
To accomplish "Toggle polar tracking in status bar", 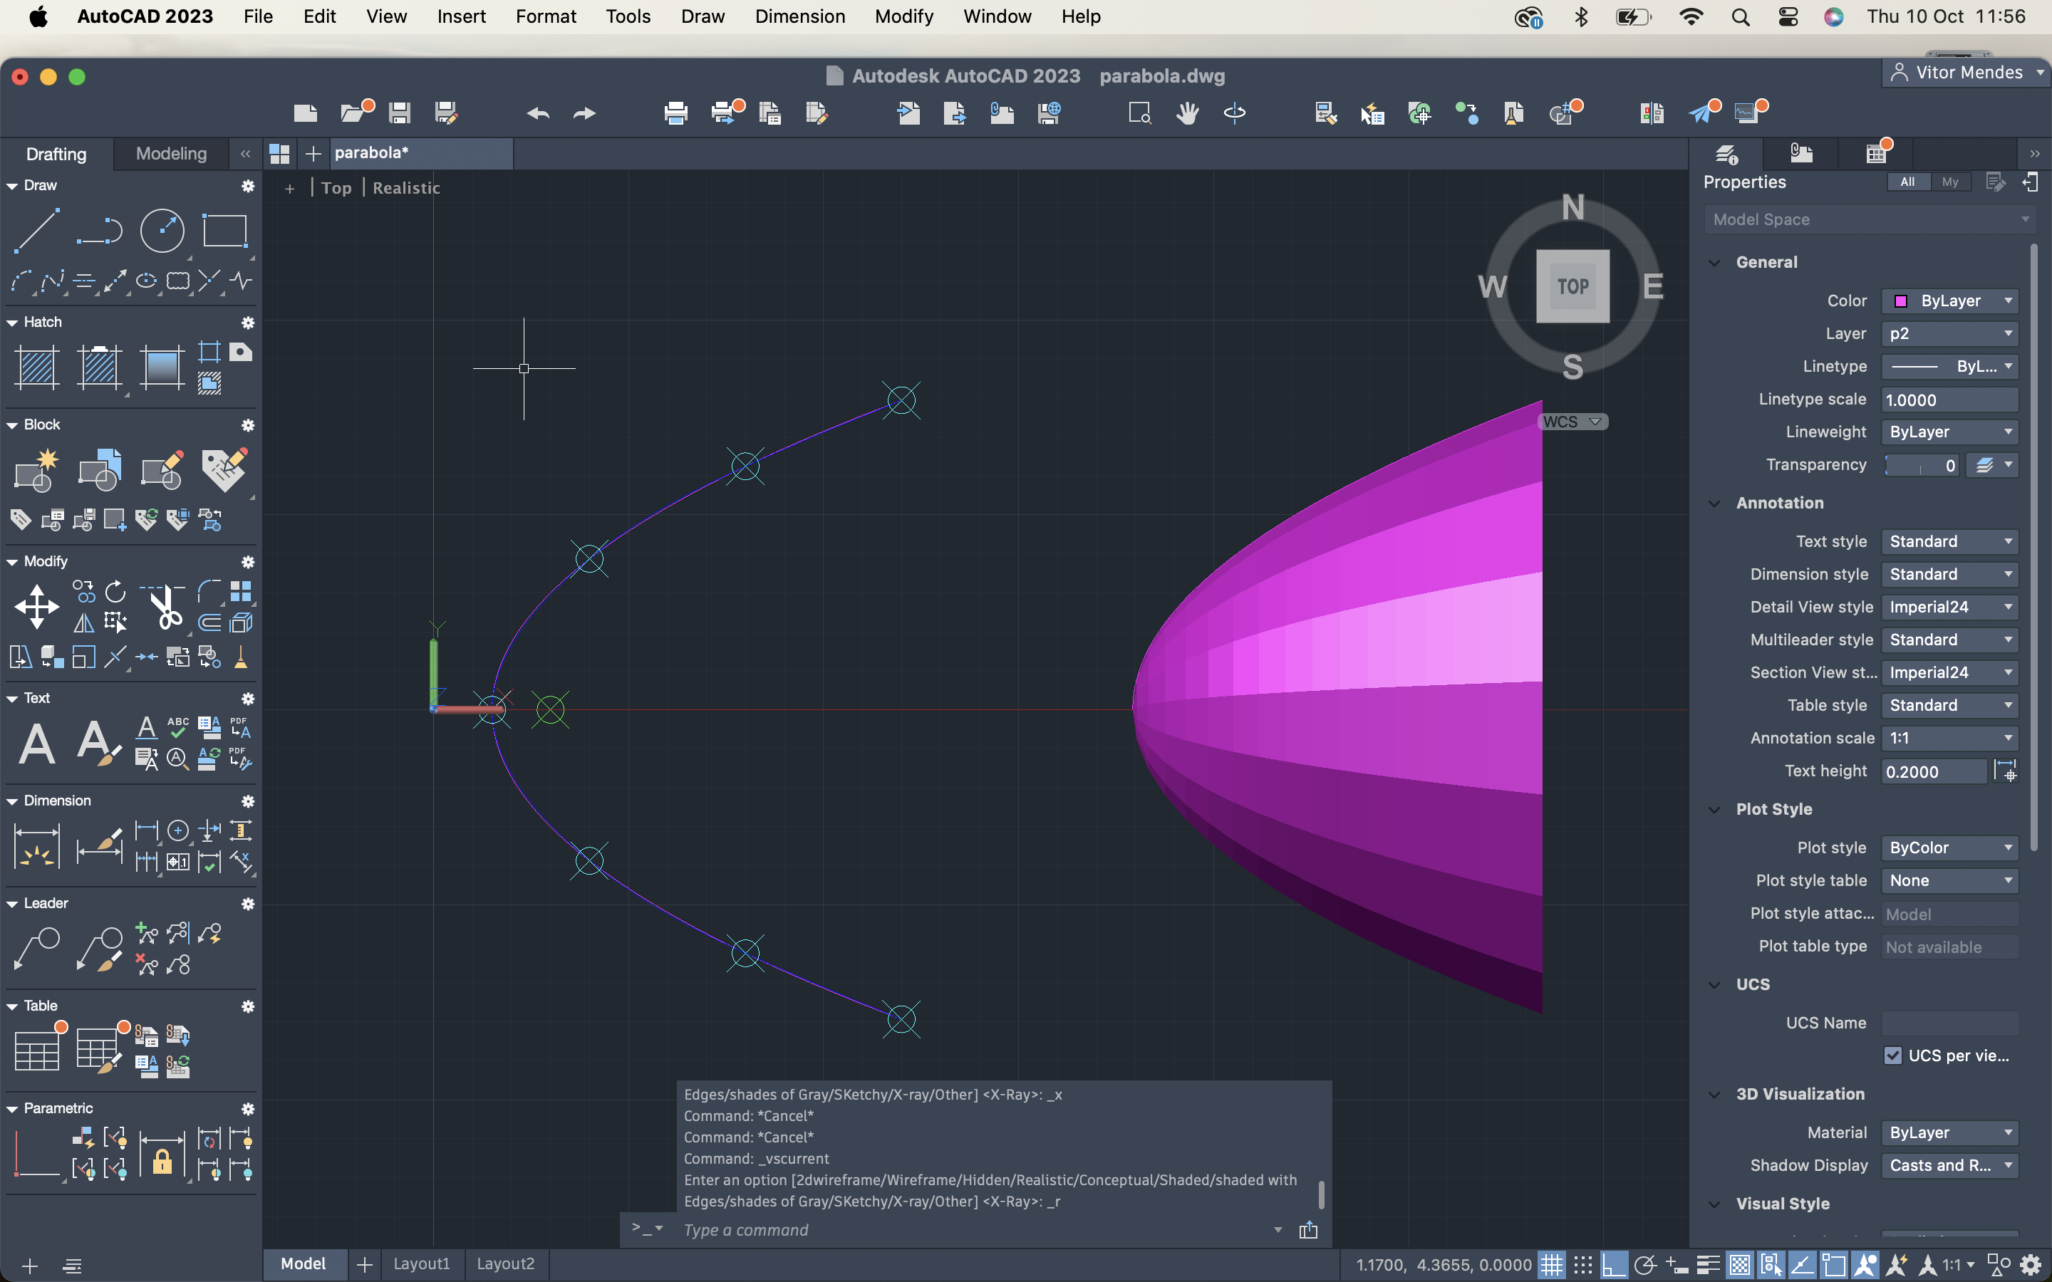I will (1645, 1265).
